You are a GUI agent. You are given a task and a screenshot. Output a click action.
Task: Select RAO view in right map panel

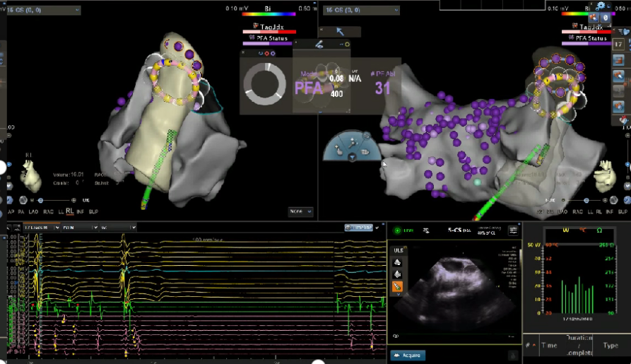pos(577,211)
